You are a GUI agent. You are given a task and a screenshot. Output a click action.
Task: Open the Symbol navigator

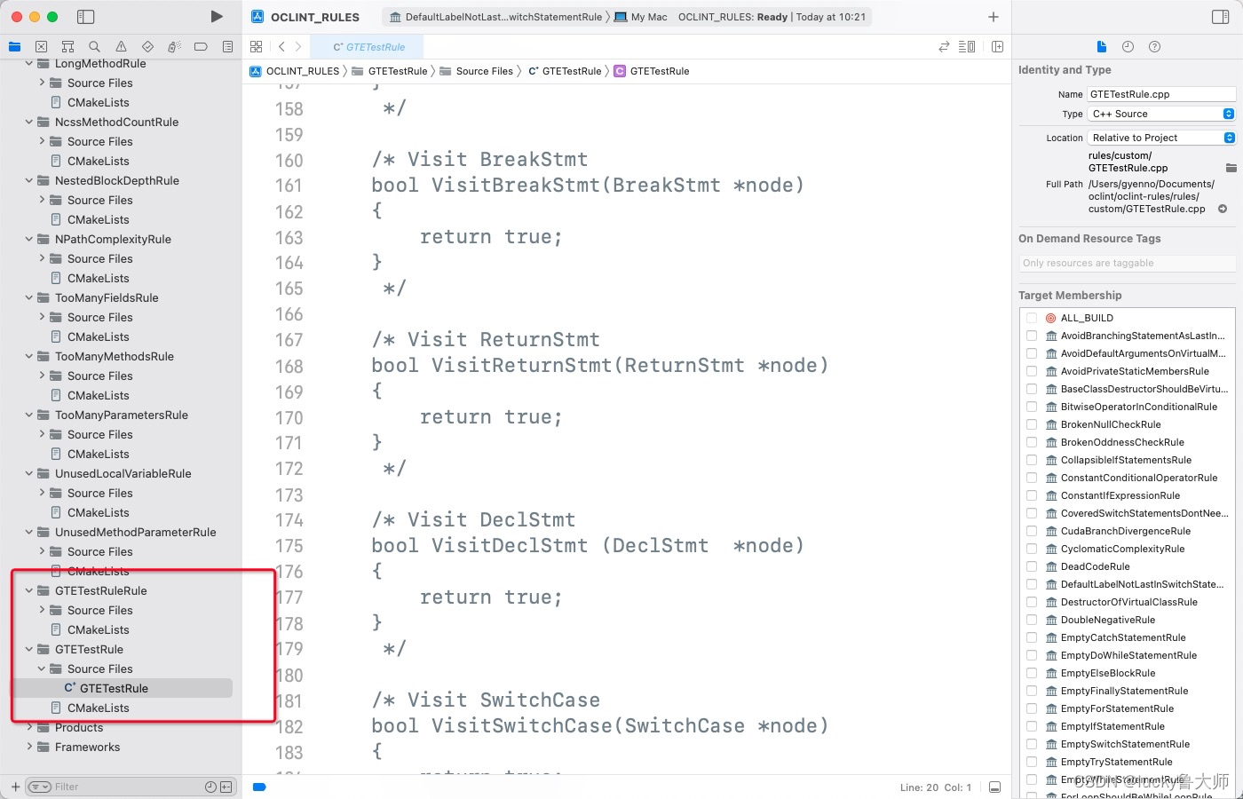pyautogui.click(x=67, y=46)
